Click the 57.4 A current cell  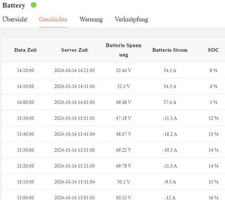(x=170, y=102)
